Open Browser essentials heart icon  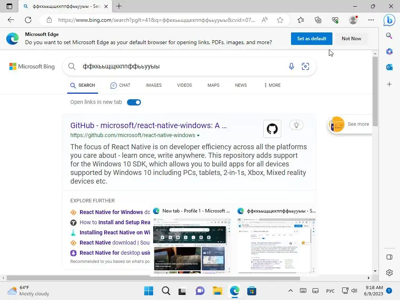[x=335, y=20]
